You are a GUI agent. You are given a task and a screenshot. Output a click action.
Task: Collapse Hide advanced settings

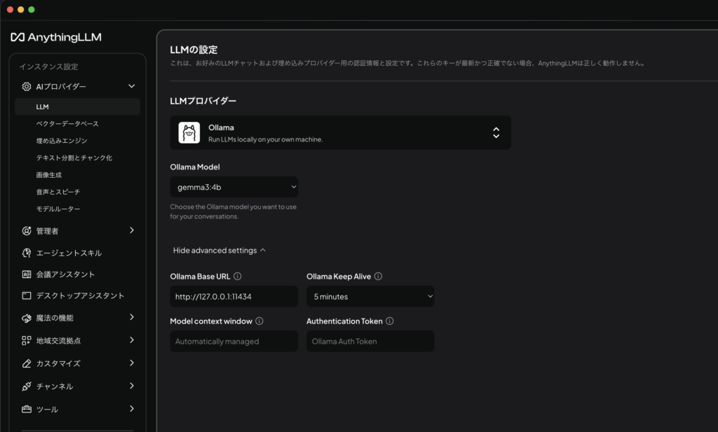coord(219,250)
